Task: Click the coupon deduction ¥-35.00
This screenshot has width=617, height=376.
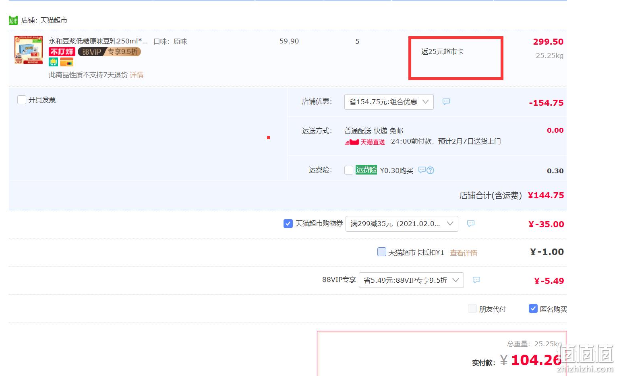Action: pos(546,224)
